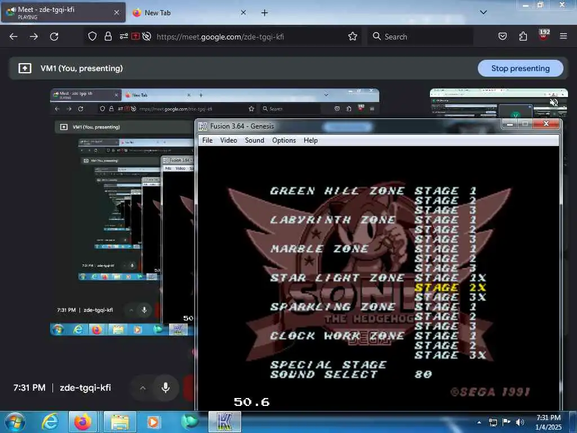The image size is (577, 433).
Task: Expand the list all tabs chevron
Action: (x=483, y=12)
